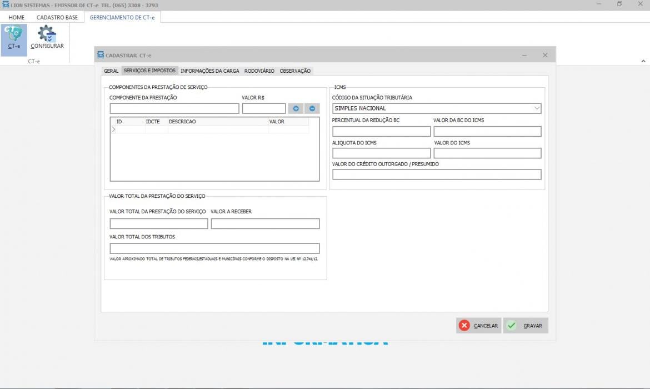Select the SERVIÇOS E IMPOSTOS tab
650x389 pixels.
point(149,71)
